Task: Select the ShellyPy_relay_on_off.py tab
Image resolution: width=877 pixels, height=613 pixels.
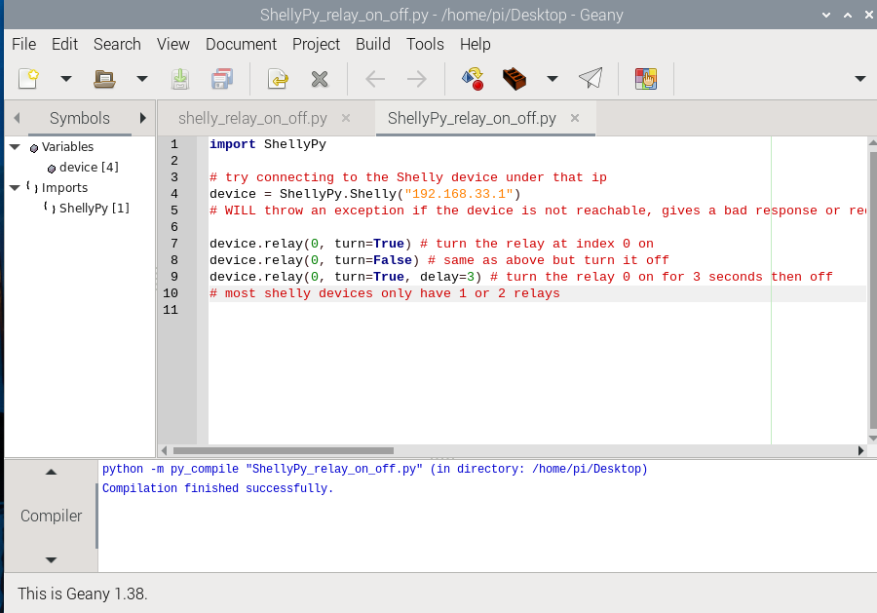Action: pos(472,118)
